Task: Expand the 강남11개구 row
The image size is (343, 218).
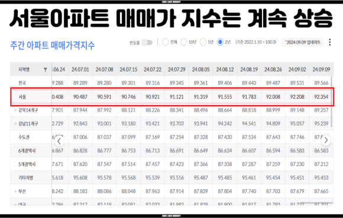Action: [15, 123]
